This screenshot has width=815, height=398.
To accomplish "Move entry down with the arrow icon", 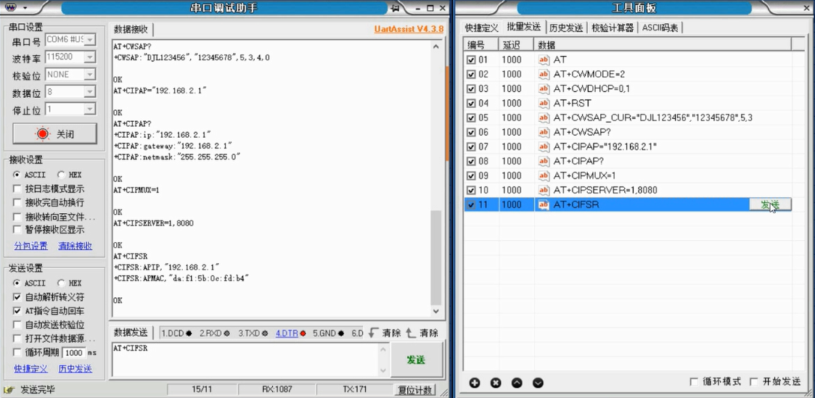I will (538, 383).
